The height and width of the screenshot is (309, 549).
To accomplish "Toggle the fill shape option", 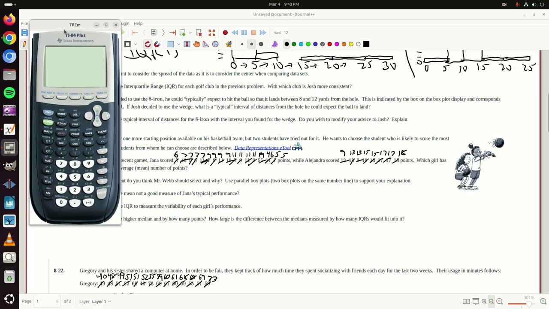I will coord(274,44).
